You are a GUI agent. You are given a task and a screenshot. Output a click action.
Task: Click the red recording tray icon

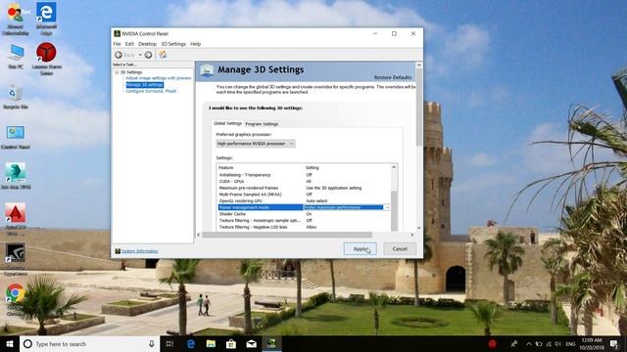pos(492,343)
